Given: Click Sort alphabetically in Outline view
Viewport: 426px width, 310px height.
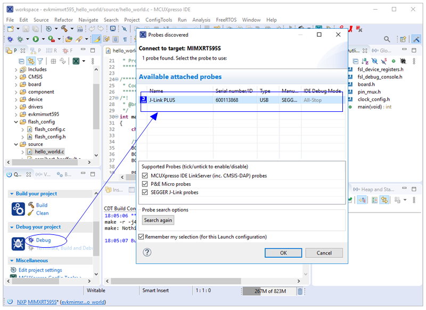Looking at the screenshot, I should pyautogui.click(x=365, y=61).
